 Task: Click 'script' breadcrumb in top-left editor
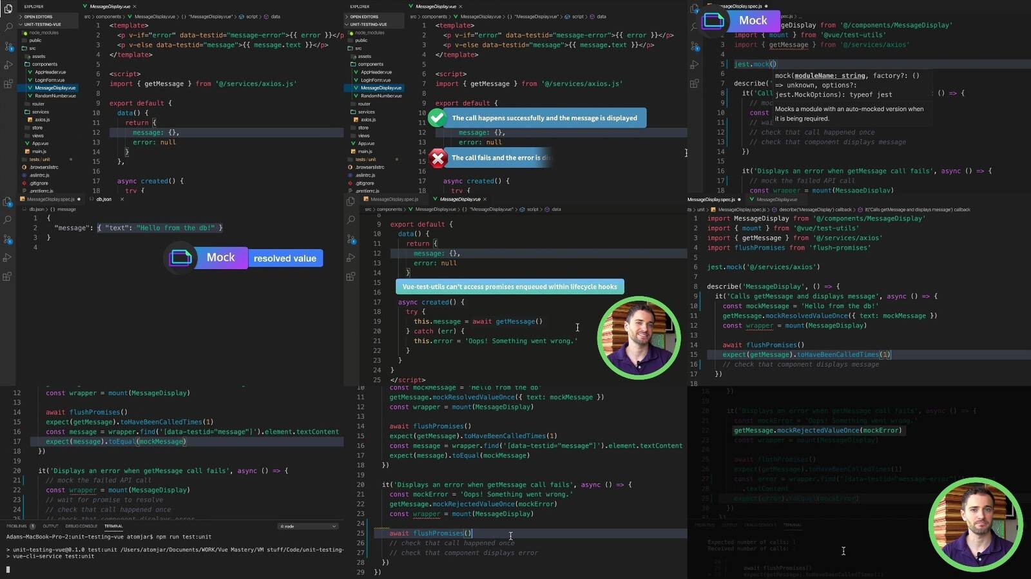click(252, 16)
